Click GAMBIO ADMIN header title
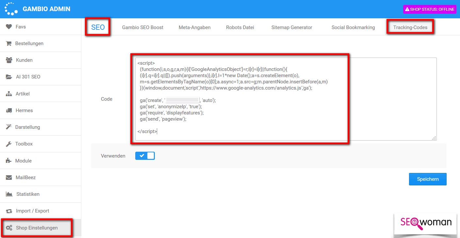 (x=46, y=9)
